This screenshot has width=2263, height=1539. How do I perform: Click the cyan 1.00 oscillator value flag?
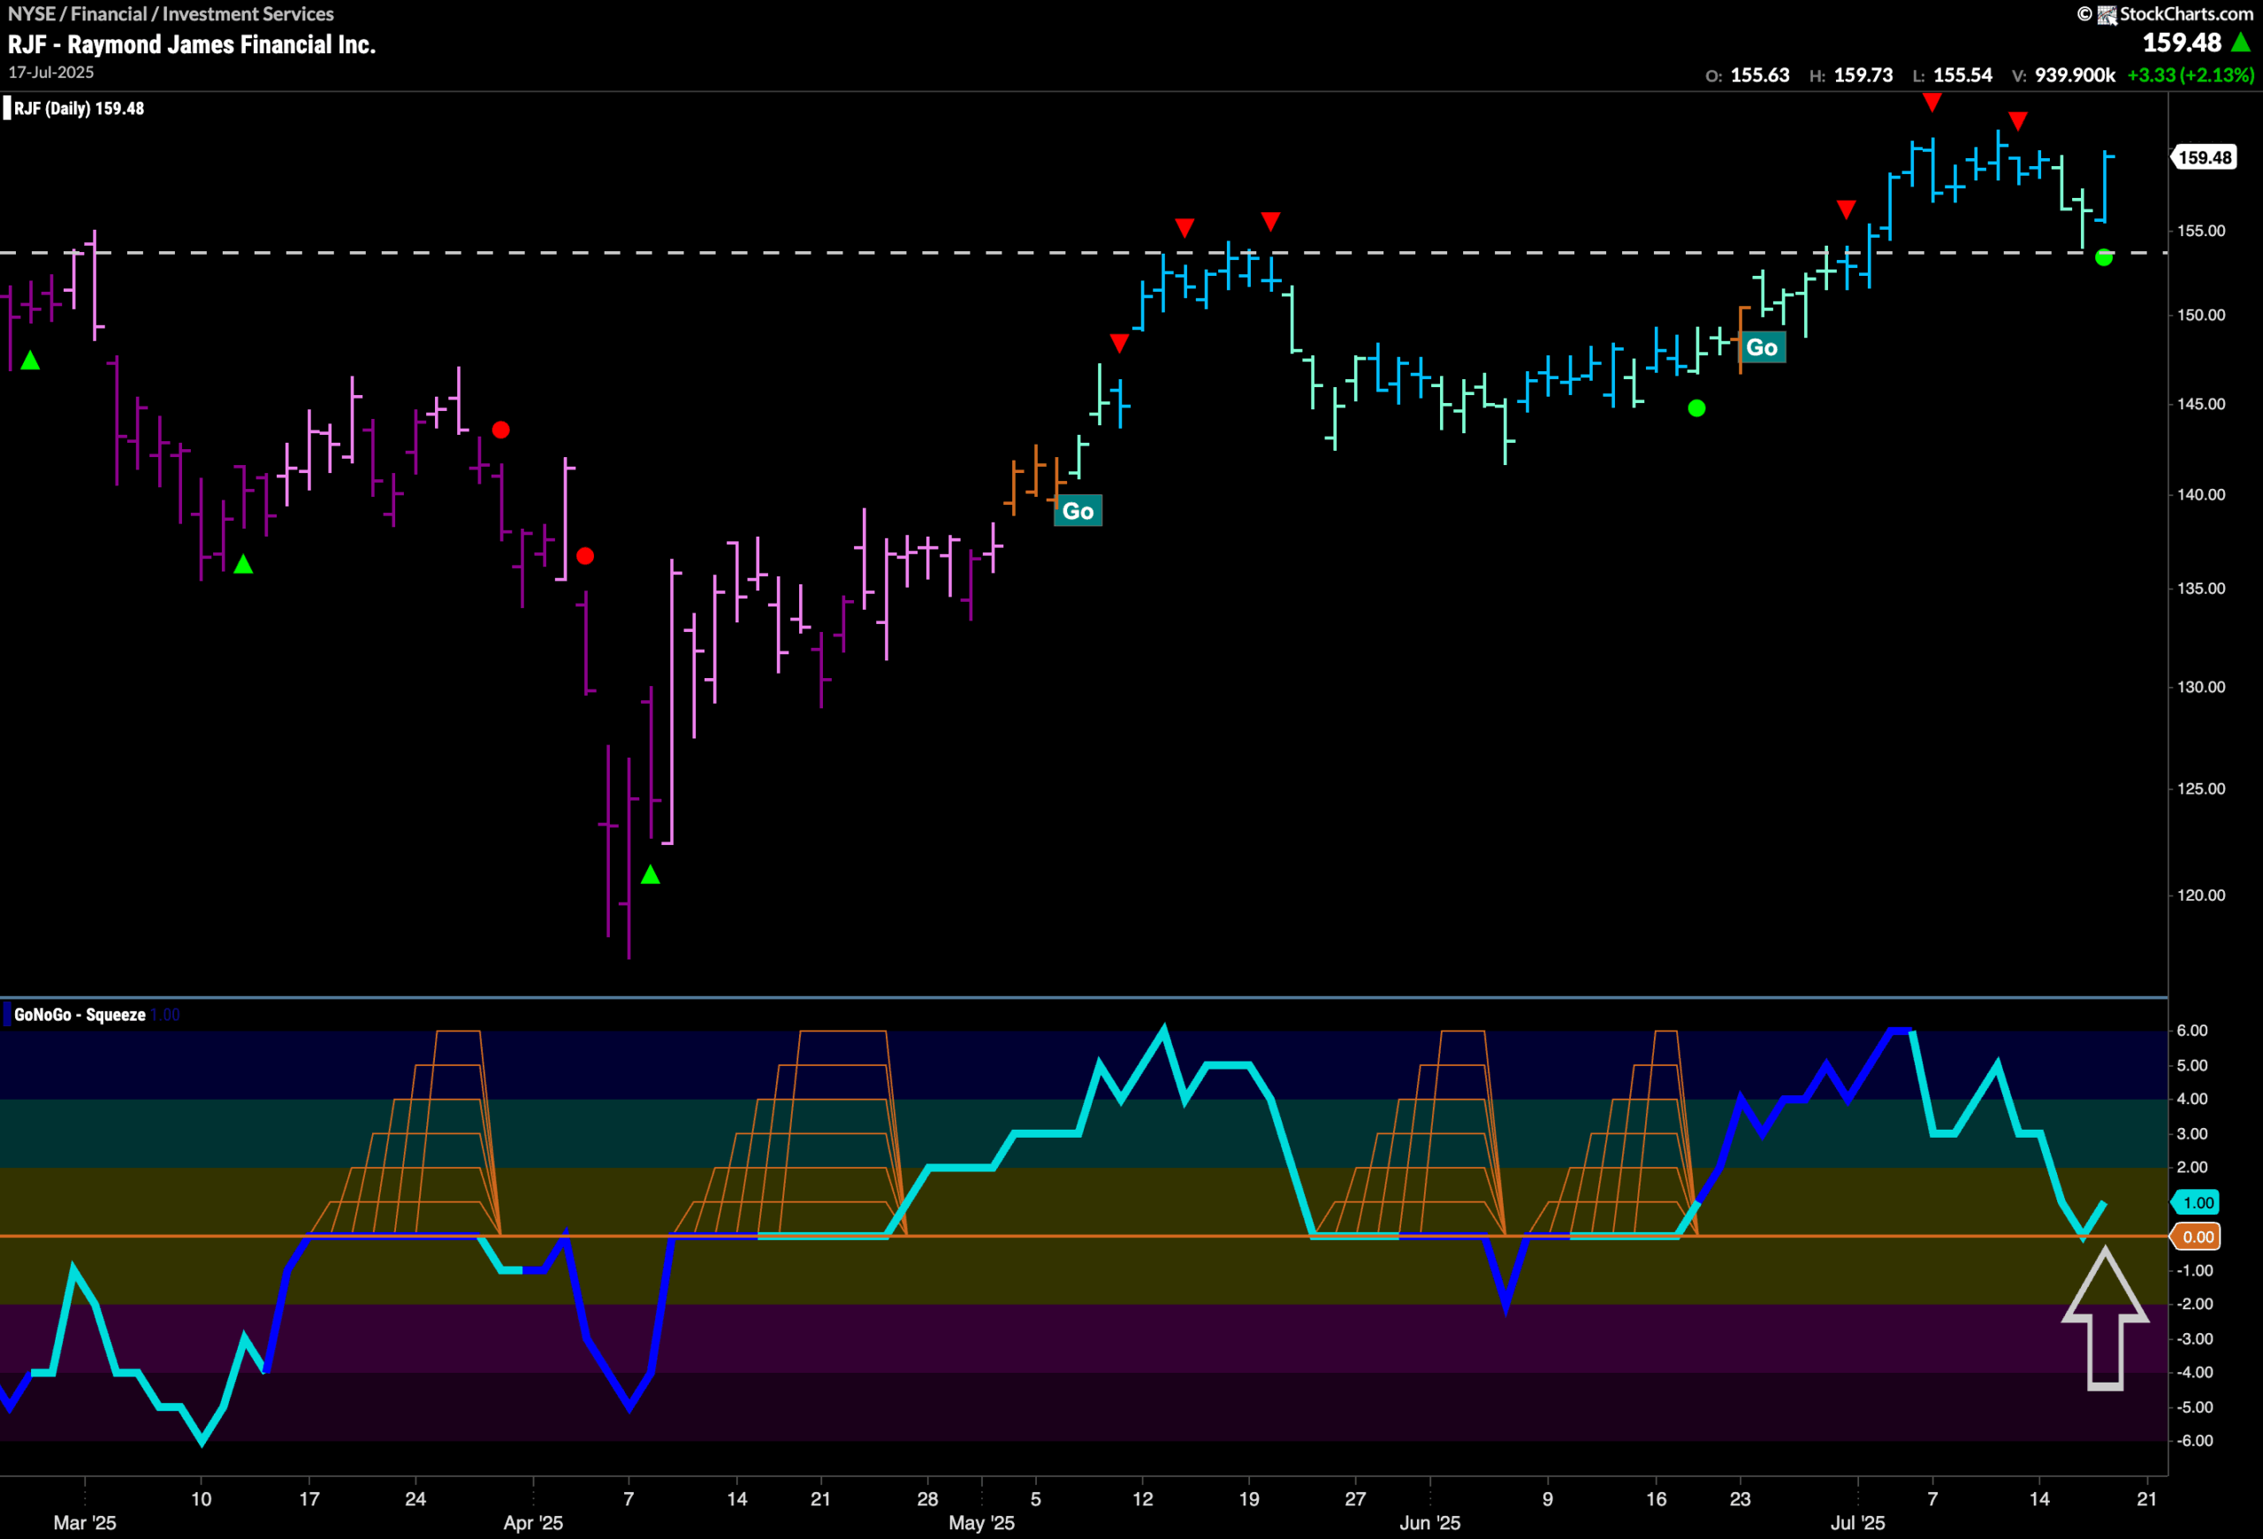pos(2196,1202)
